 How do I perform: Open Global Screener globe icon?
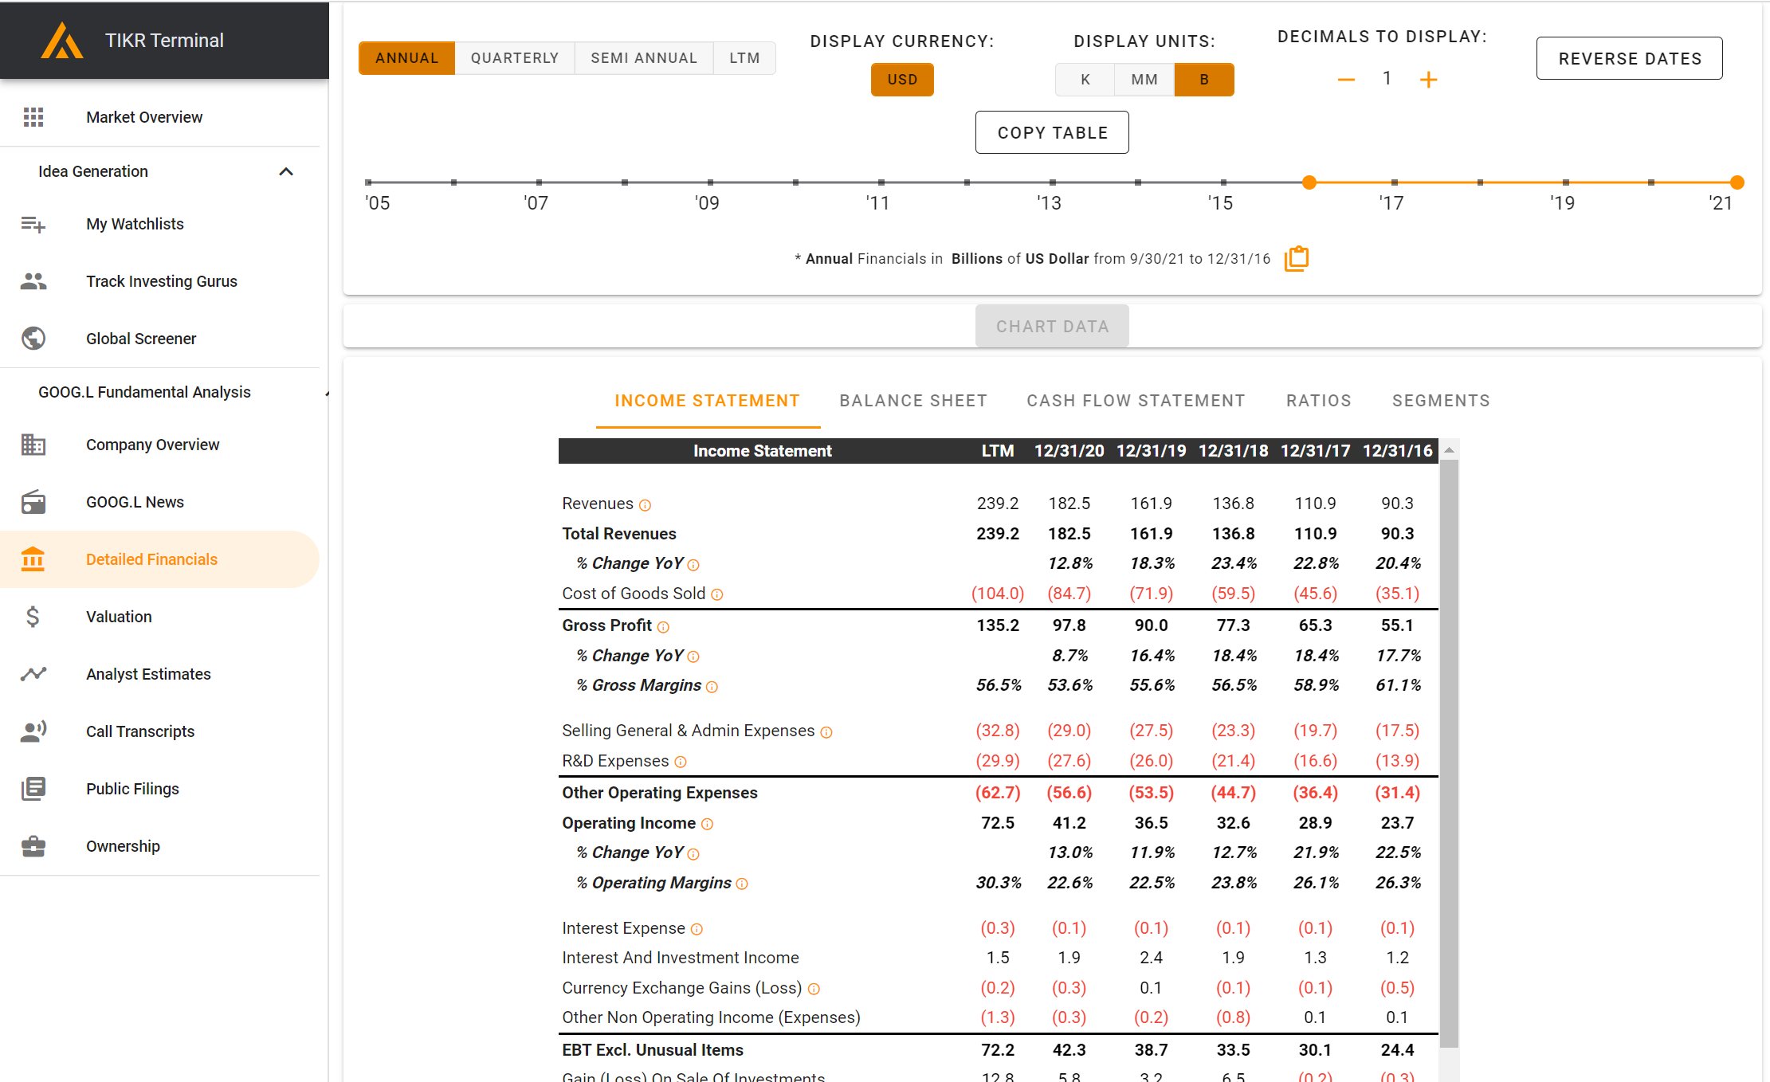pyautogui.click(x=33, y=339)
